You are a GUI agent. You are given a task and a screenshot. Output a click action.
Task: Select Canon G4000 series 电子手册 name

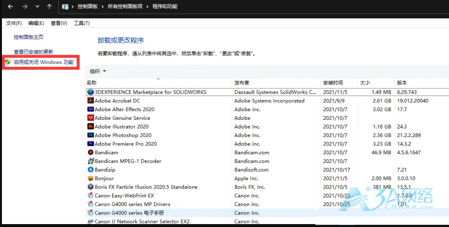coord(129,212)
